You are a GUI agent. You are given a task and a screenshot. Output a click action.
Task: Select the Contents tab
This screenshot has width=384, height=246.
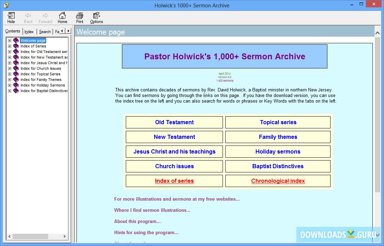(x=13, y=31)
